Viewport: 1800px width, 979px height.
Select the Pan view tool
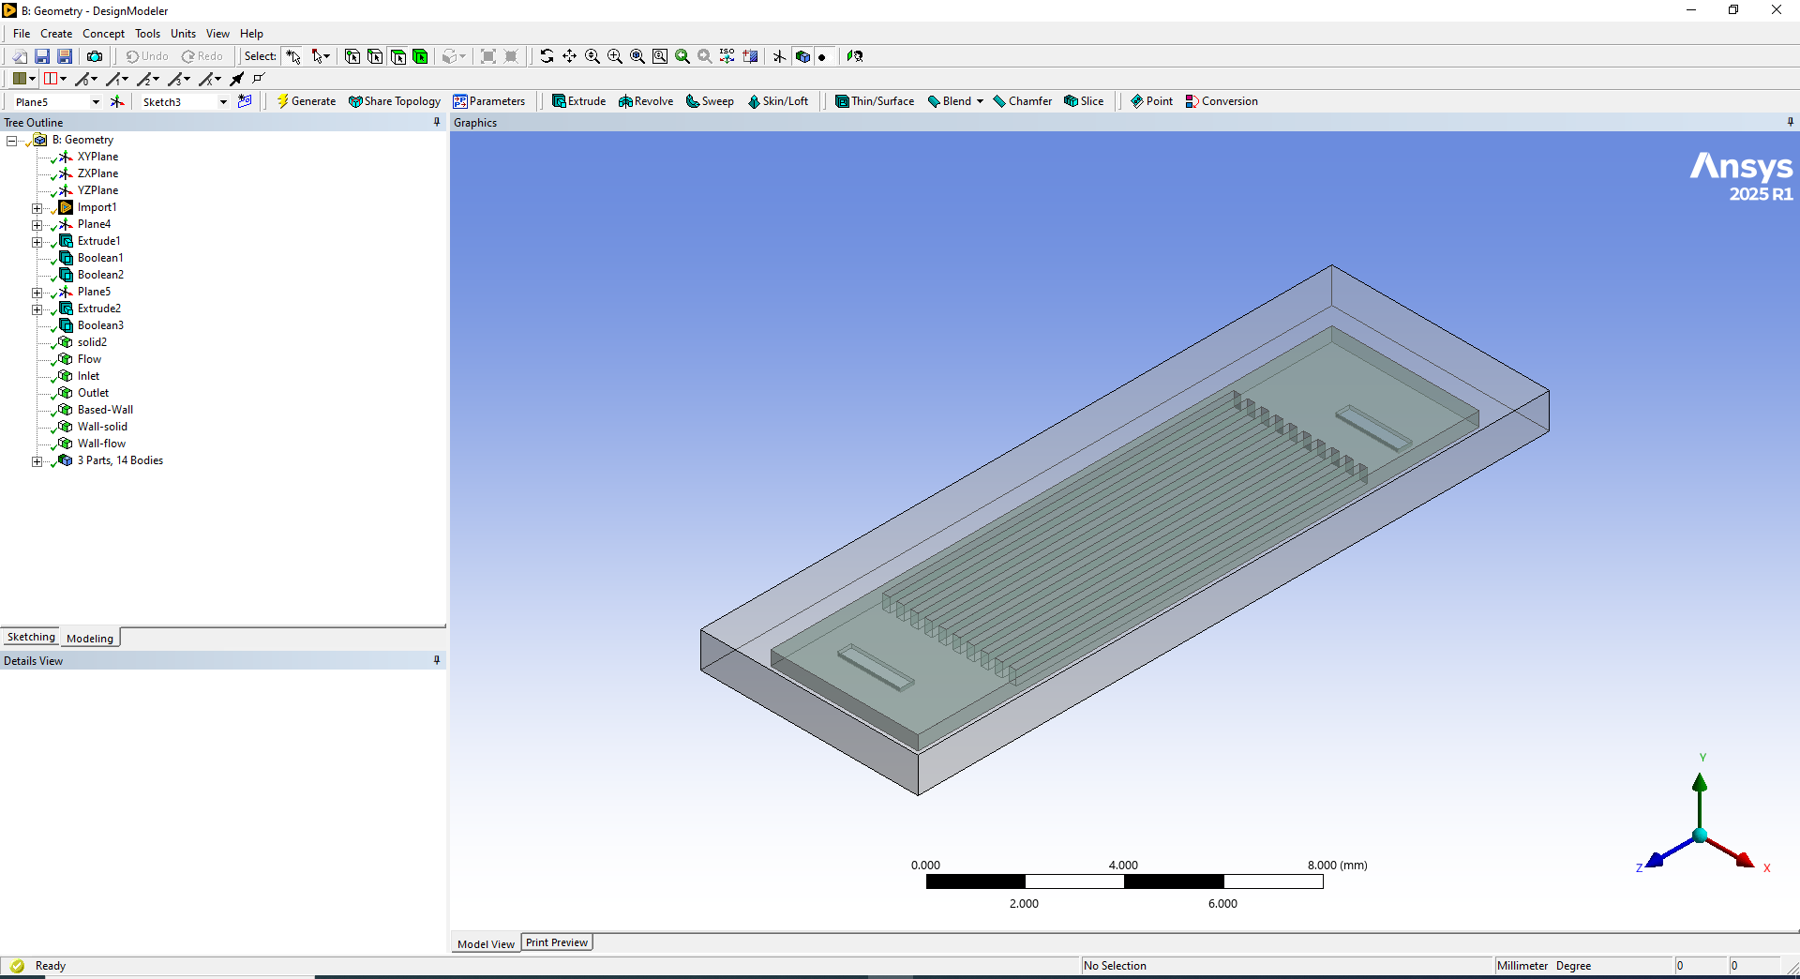click(x=569, y=56)
